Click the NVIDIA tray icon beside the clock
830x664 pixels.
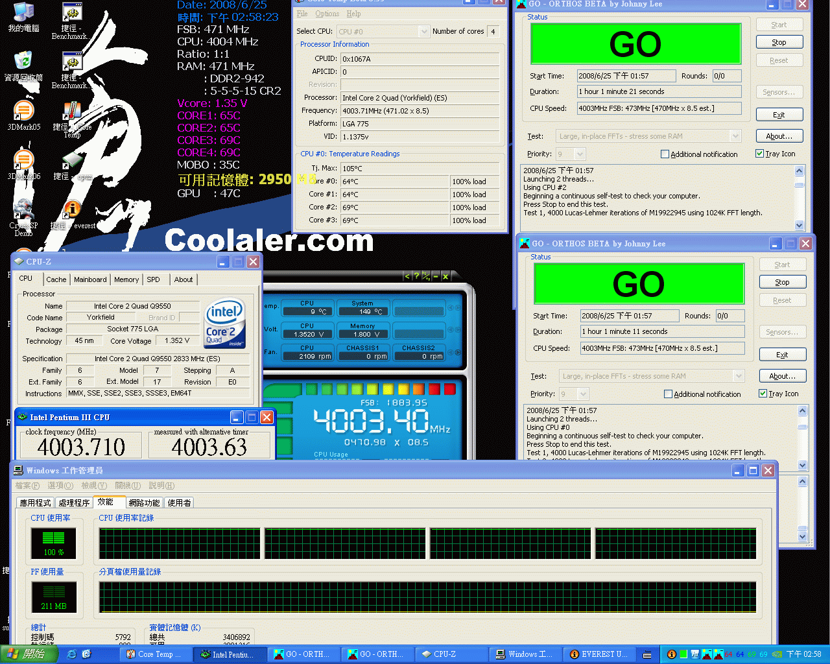(x=777, y=654)
